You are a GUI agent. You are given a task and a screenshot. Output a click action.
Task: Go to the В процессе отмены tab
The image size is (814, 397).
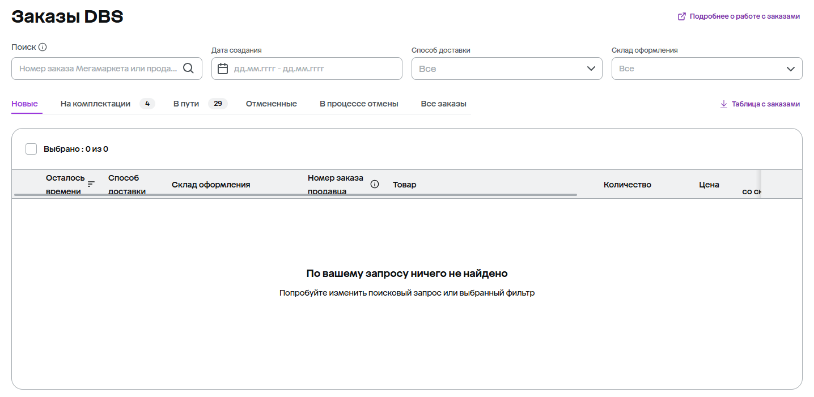pyautogui.click(x=359, y=104)
